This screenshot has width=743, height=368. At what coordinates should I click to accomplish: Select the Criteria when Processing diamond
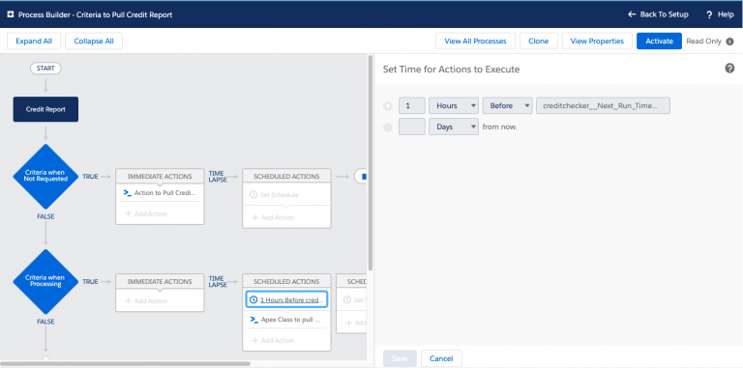(x=45, y=281)
